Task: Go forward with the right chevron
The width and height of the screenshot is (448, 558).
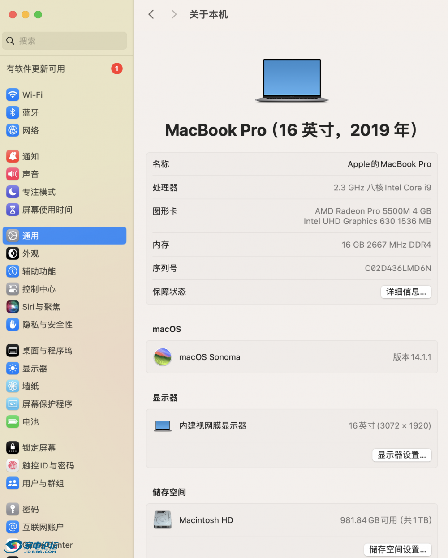Action: (x=174, y=14)
